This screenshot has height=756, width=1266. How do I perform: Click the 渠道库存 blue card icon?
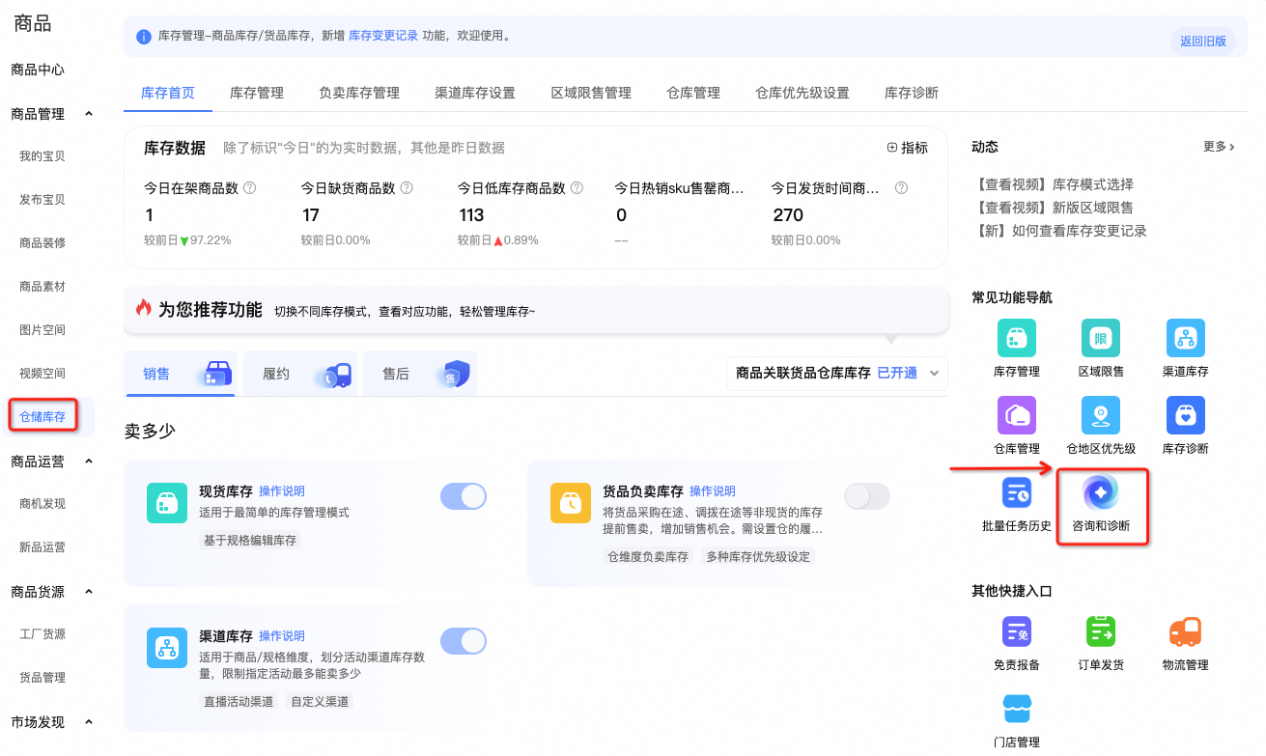click(x=166, y=648)
